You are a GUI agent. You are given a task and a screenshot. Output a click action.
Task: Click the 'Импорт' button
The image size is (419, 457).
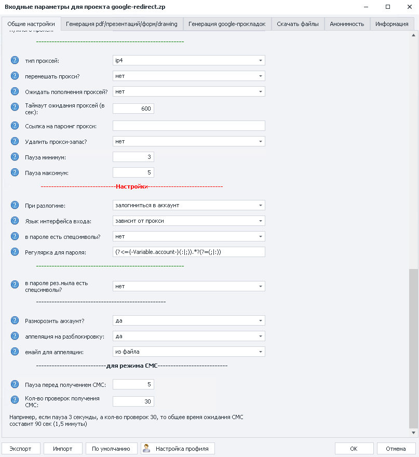[x=63, y=449]
